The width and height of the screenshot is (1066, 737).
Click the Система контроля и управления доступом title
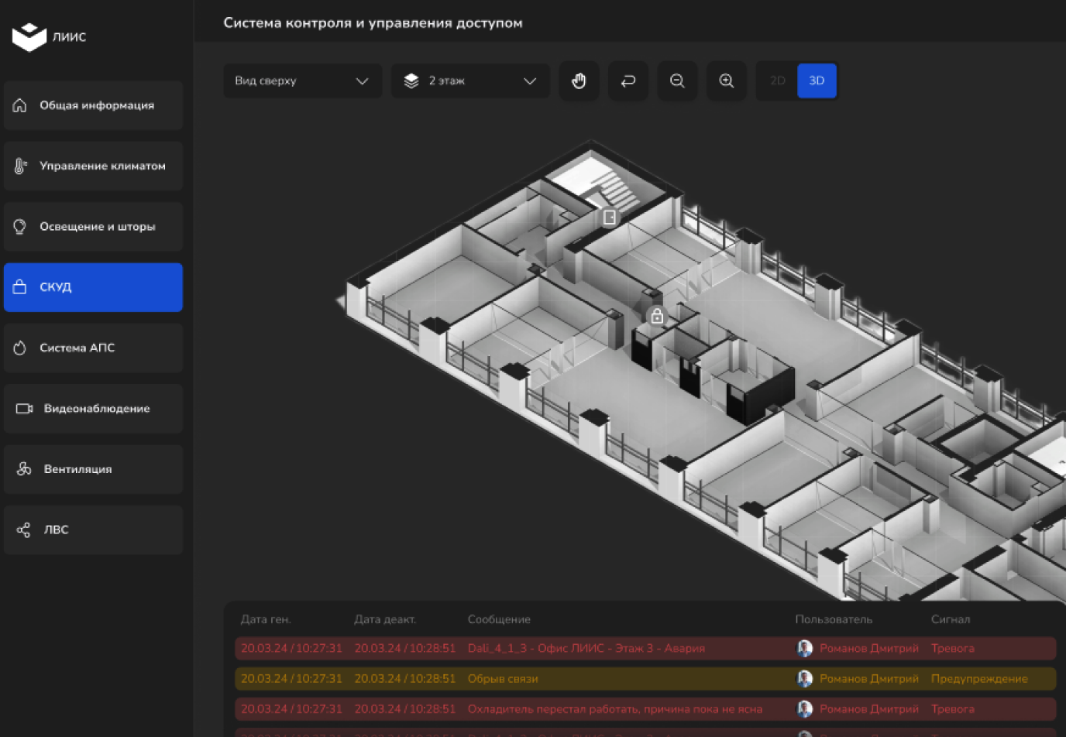[x=373, y=23]
